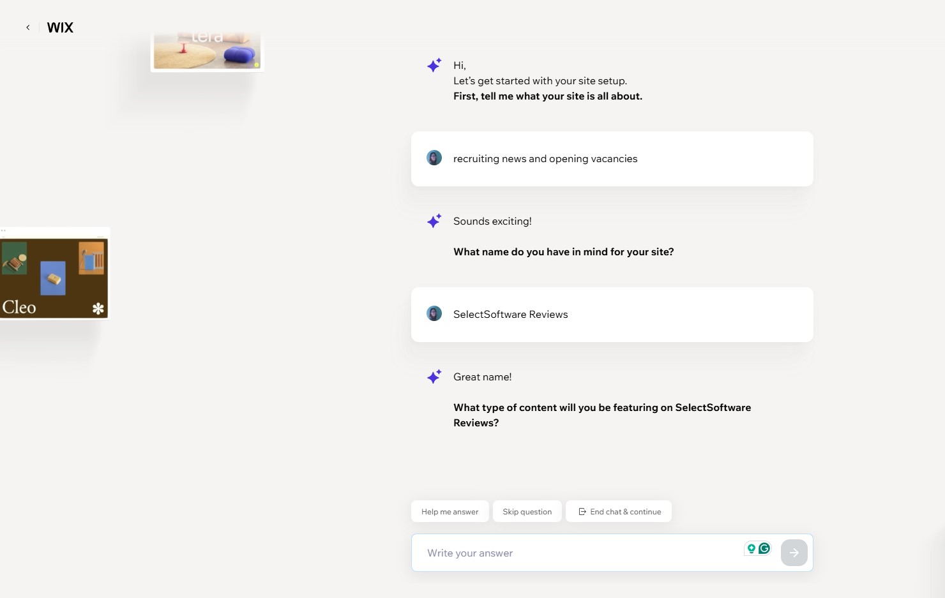Image resolution: width=945 pixels, height=598 pixels.
Task: Click the user avatar next to 'recruiting news' message
Action: point(434,158)
